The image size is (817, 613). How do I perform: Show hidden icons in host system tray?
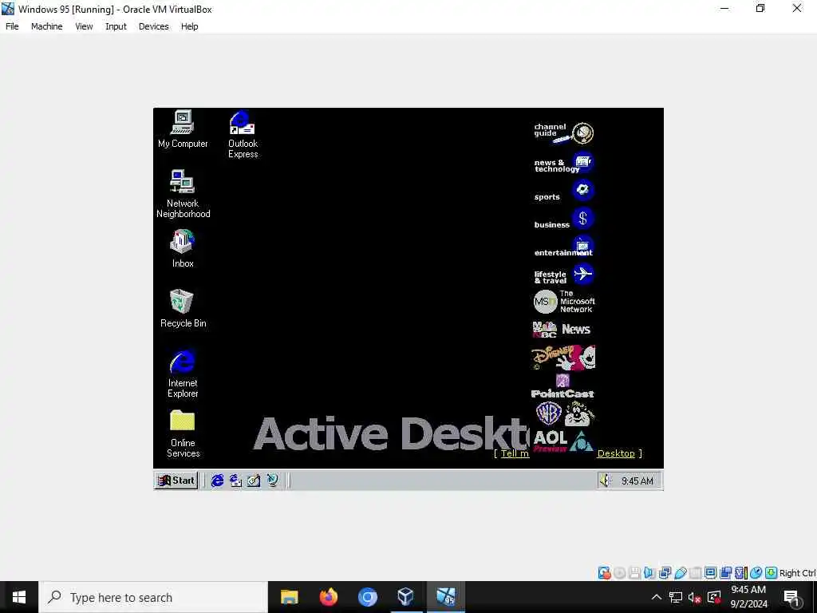(x=657, y=597)
